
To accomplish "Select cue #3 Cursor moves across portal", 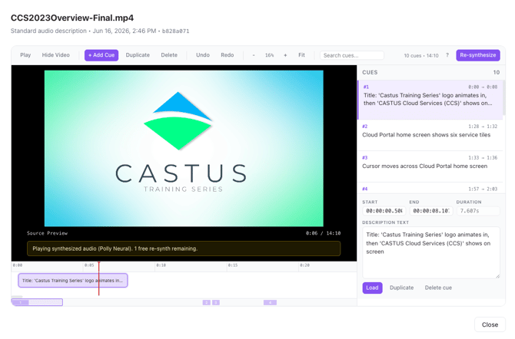I will coord(430,166).
